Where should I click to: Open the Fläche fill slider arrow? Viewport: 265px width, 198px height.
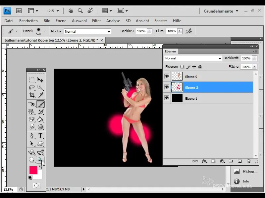click(x=254, y=67)
